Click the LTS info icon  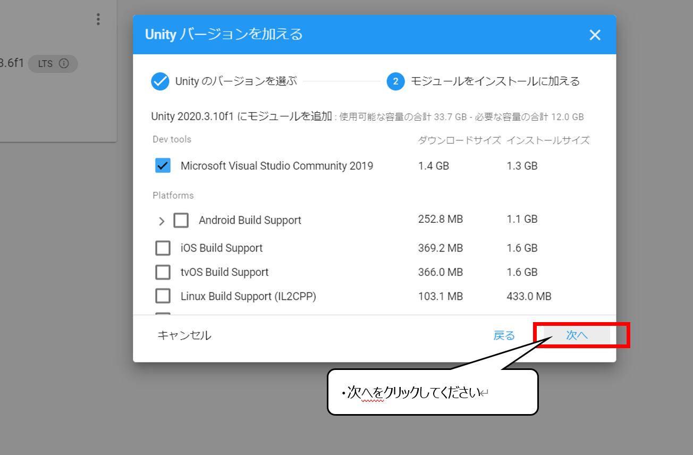coord(64,64)
